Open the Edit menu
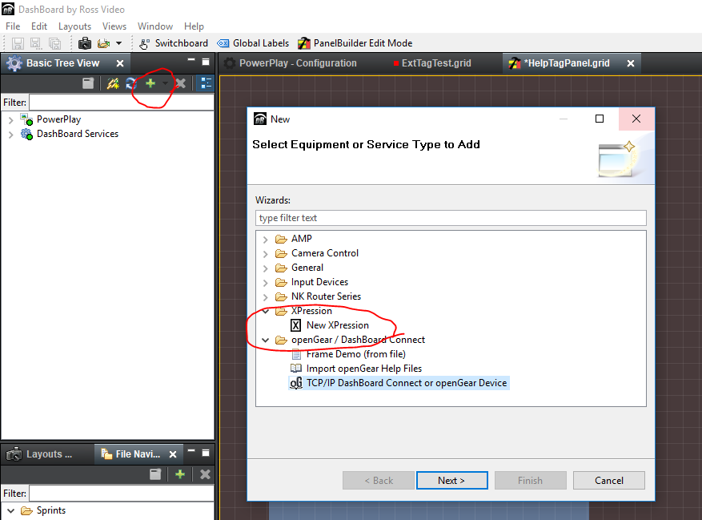 pyautogui.click(x=39, y=26)
